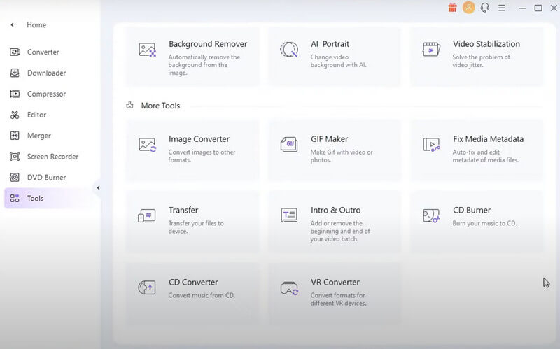
Task: Open the user account profile icon
Action: point(468,8)
